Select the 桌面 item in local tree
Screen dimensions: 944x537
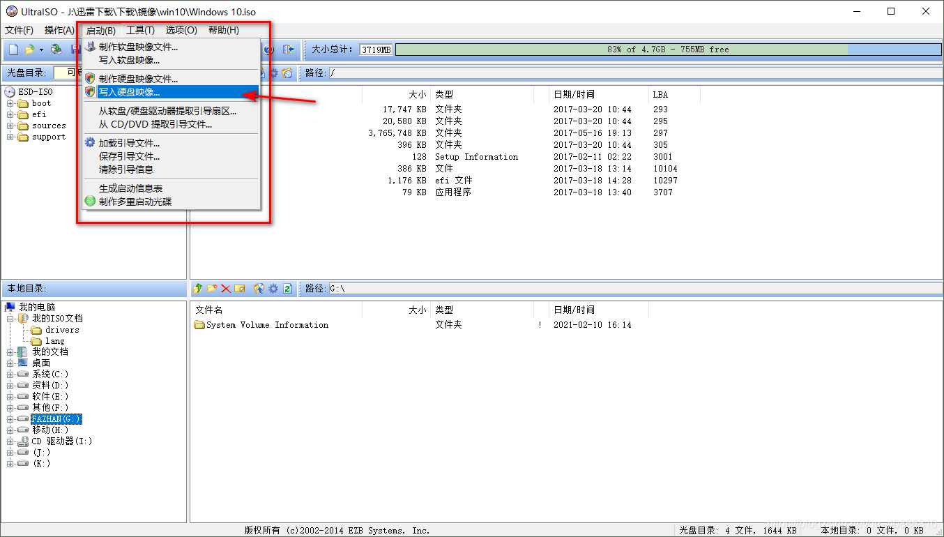tap(41, 363)
